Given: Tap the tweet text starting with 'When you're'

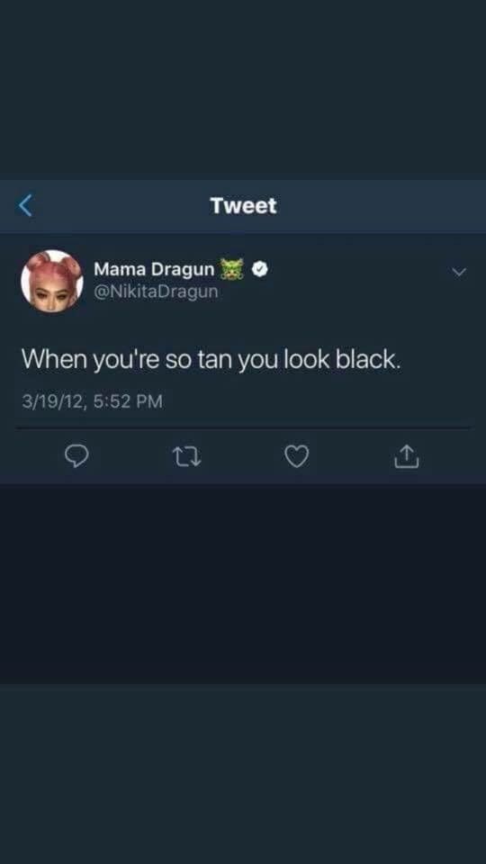Looking at the screenshot, I should pos(210,361).
